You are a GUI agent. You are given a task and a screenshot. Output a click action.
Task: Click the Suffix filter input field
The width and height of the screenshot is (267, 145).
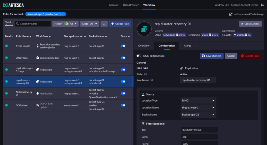pyautogui.click(x=199, y=137)
